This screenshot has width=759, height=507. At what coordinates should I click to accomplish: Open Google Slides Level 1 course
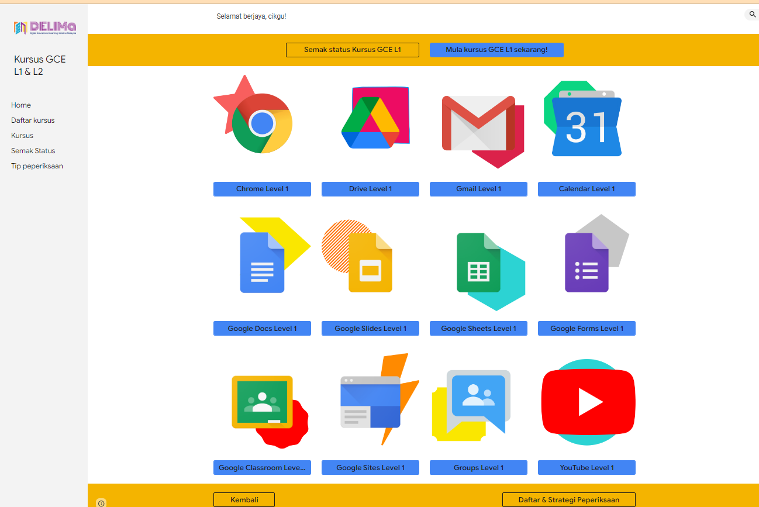(370, 329)
